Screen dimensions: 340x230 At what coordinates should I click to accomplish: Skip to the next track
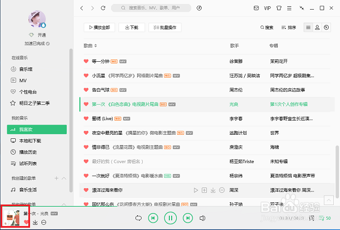click(x=188, y=218)
